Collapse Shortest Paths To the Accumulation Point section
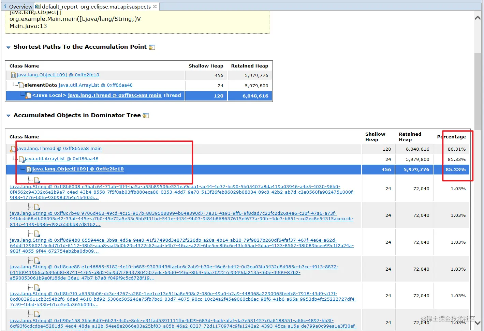Viewport: 484px width, 331px height. pos(8,47)
